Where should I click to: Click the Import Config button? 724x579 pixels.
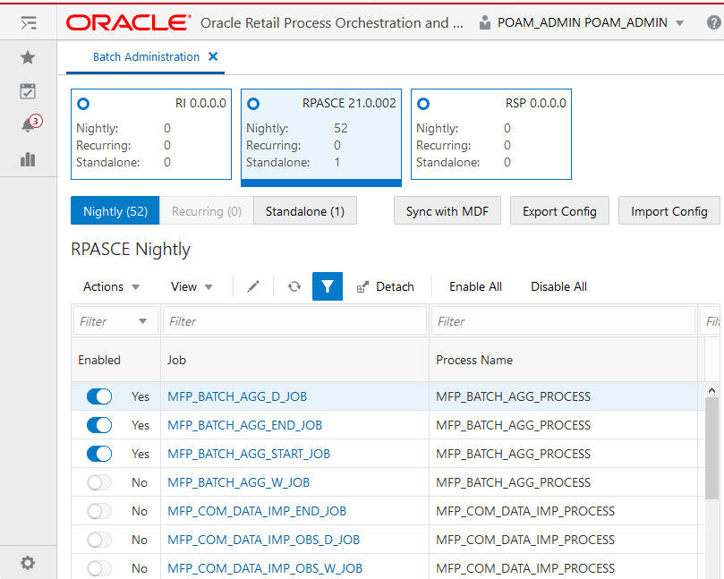(x=669, y=211)
